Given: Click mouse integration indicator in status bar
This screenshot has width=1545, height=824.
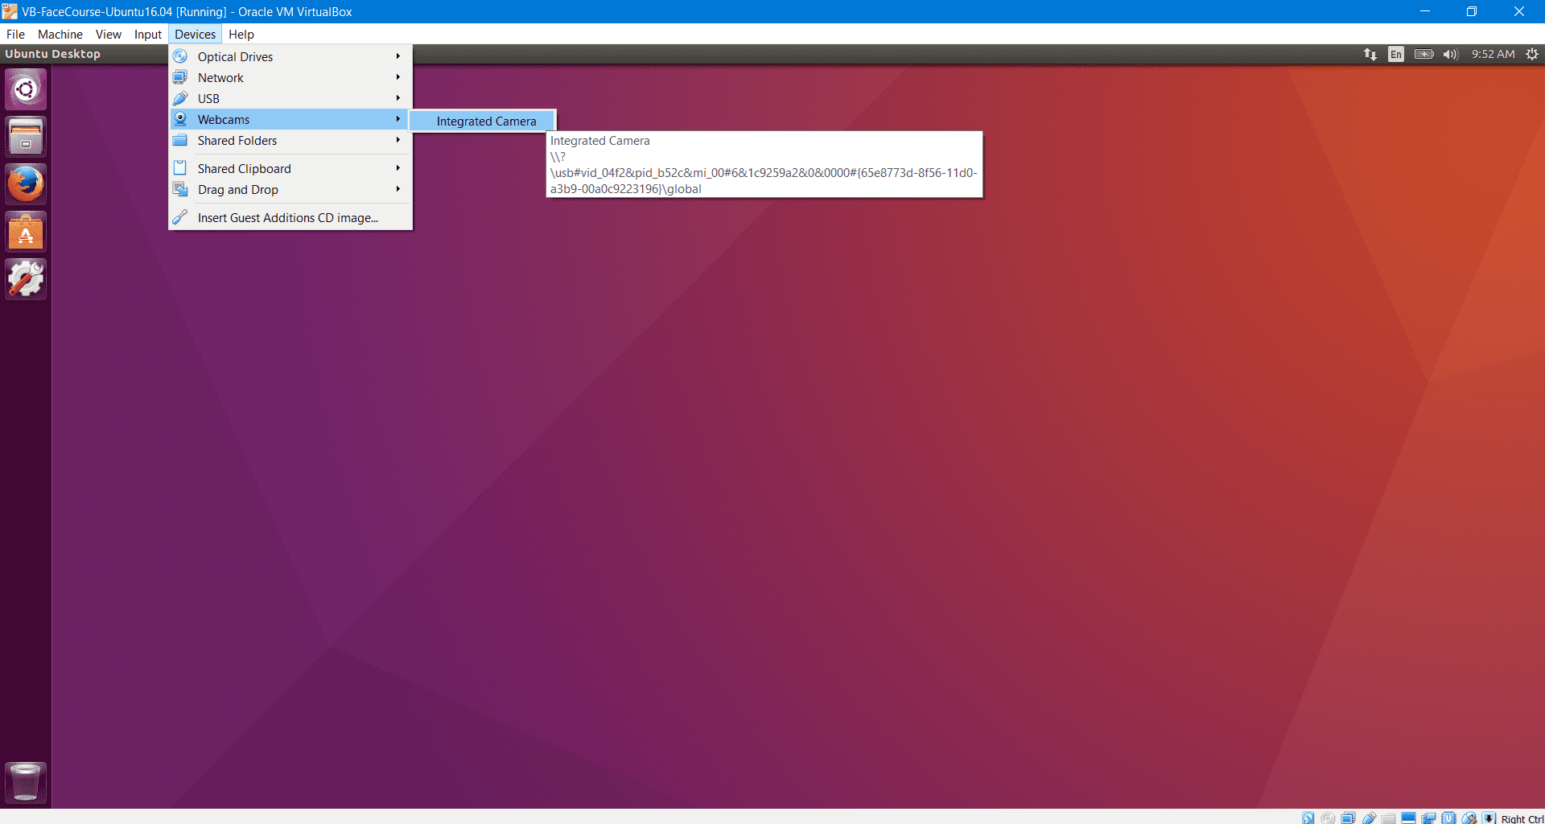Looking at the screenshot, I should [1469, 818].
